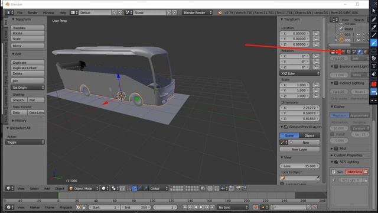This screenshot has width=378, height=213.
Task: Open the highlighted World properties tab
Action: coord(360,51)
